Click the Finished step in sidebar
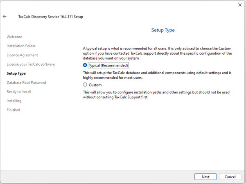 (x=13, y=110)
